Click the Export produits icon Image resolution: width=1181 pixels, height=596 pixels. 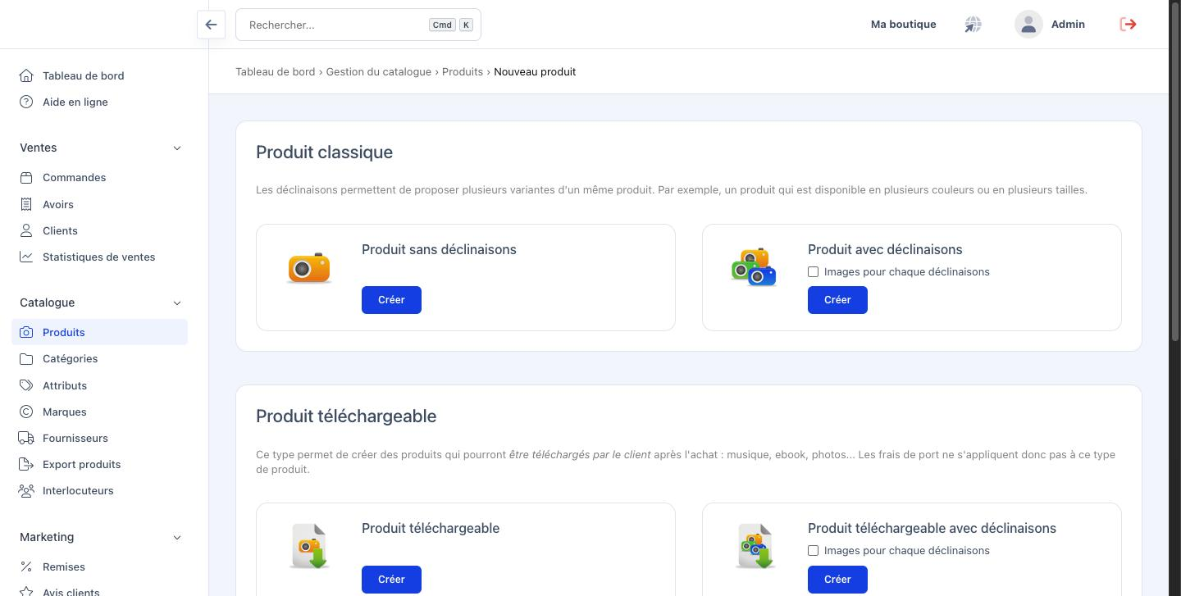(x=26, y=465)
